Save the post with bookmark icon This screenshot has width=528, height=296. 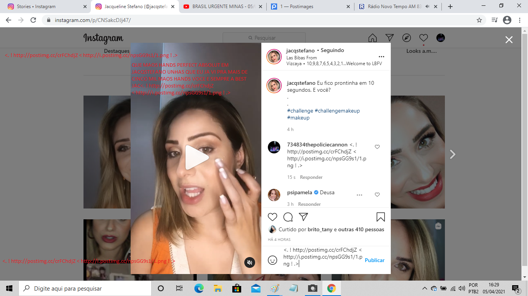(381, 217)
